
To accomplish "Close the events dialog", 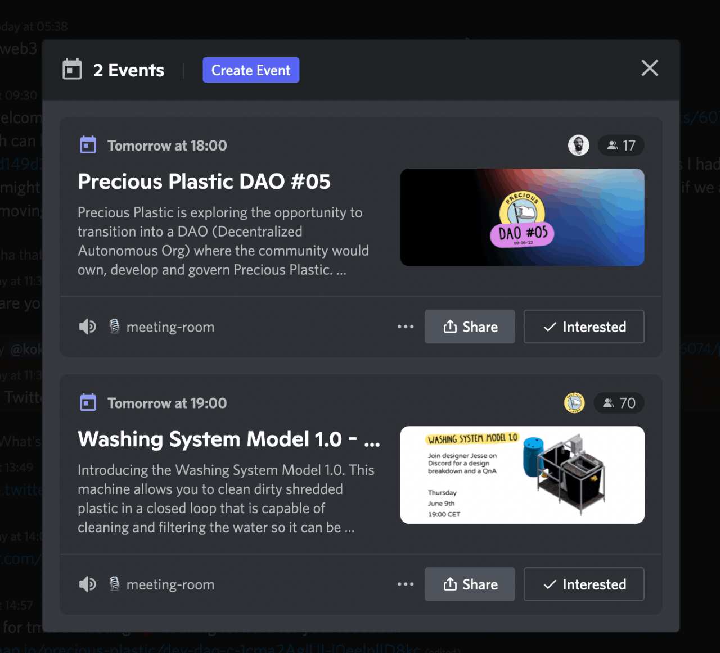I will [649, 69].
